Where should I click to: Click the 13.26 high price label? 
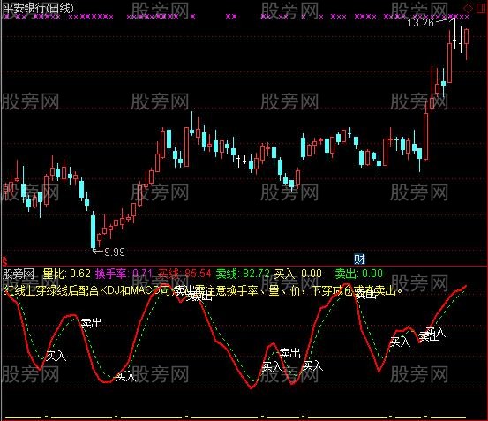click(x=420, y=23)
